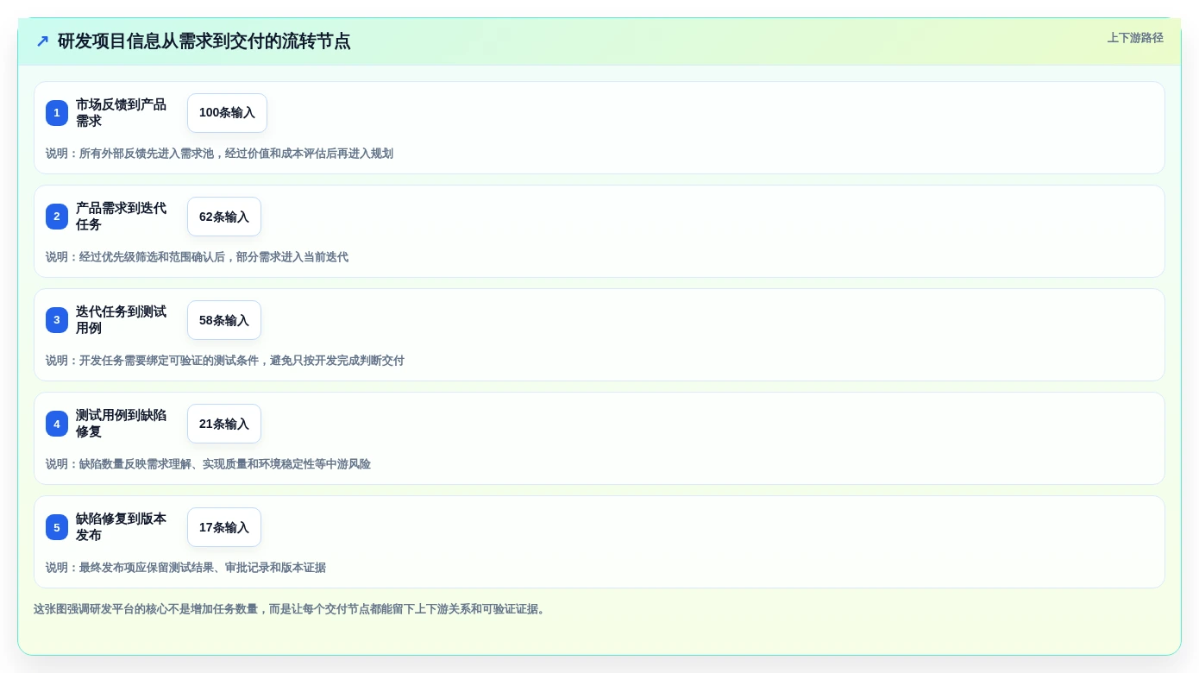Click the 21条输入 chip

tap(224, 424)
